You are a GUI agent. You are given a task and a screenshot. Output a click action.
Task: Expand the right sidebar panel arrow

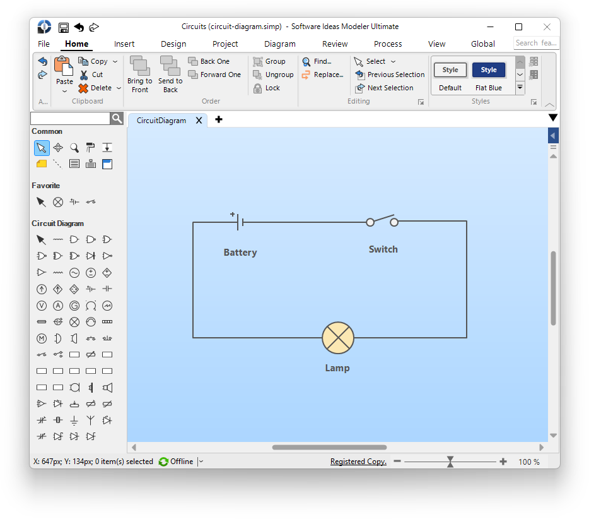point(552,136)
